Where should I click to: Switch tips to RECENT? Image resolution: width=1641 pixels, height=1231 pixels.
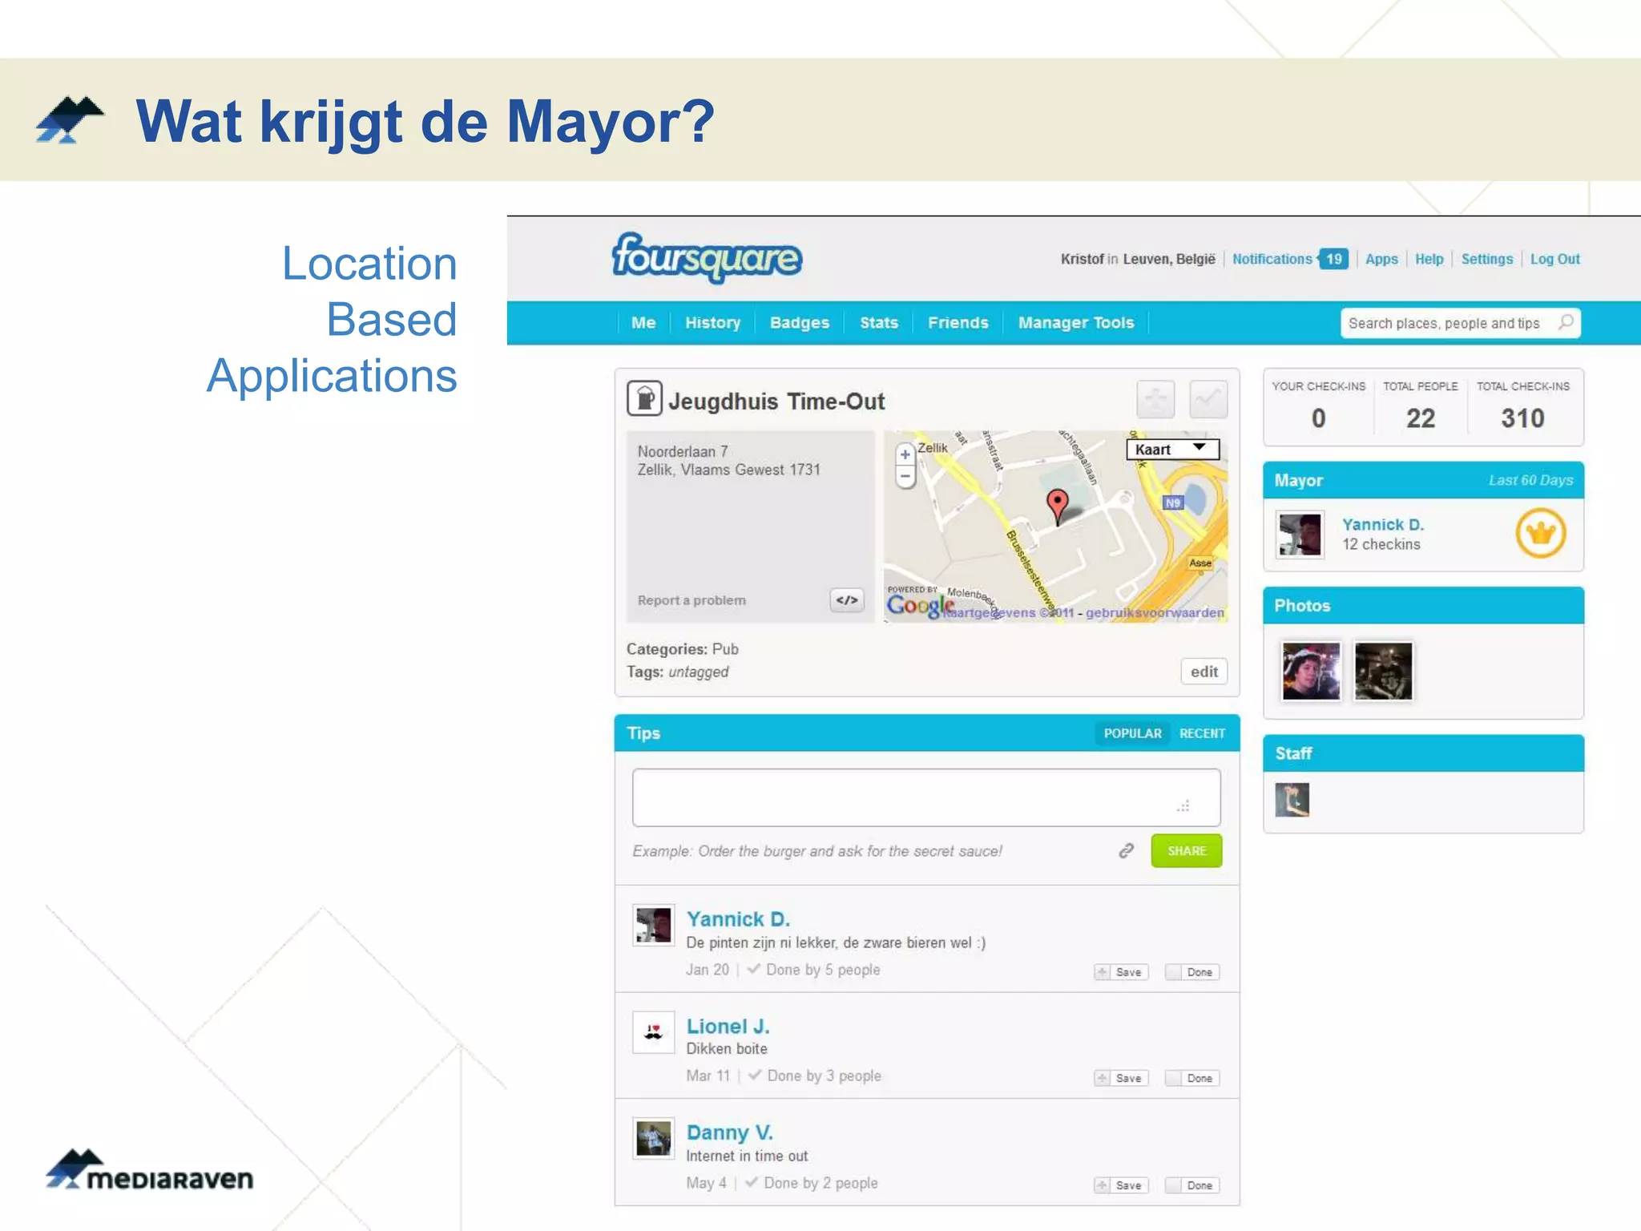pos(1202,733)
